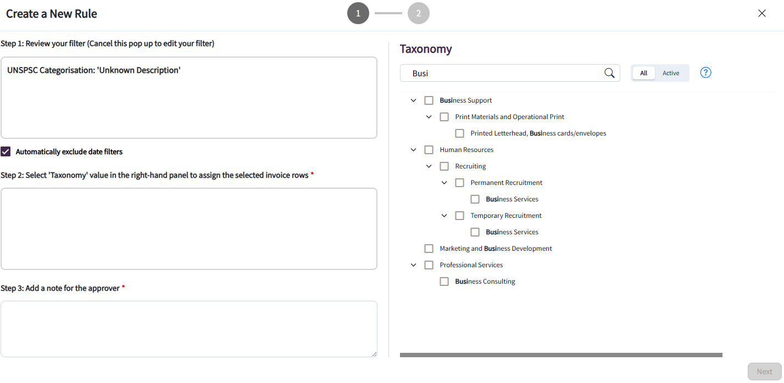
Task: Click step 1 circle indicator
Action: 358,13
